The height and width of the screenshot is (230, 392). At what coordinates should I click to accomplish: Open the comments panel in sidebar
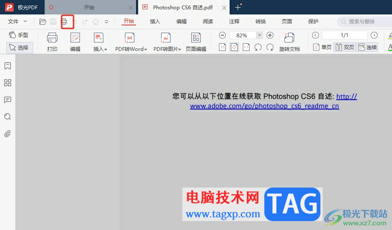(x=8, y=100)
